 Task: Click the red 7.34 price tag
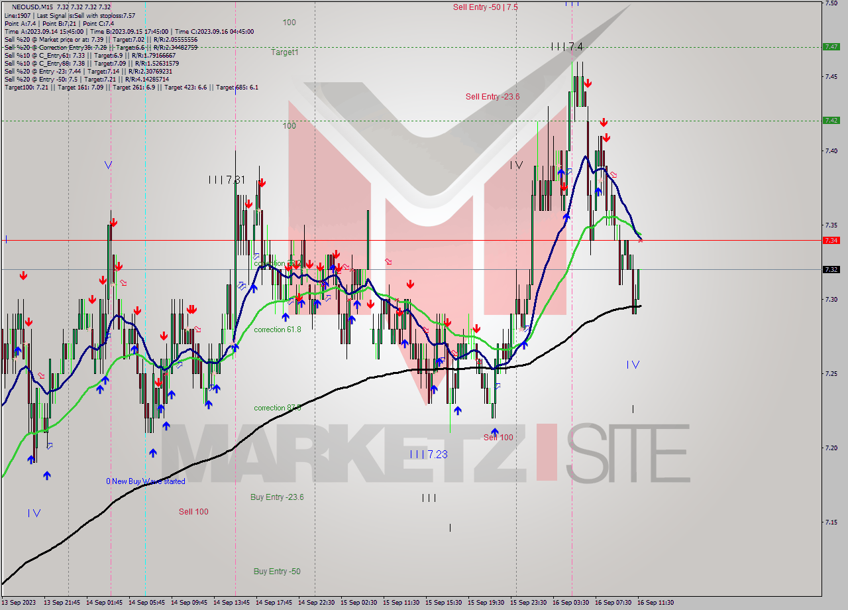pos(831,240)
